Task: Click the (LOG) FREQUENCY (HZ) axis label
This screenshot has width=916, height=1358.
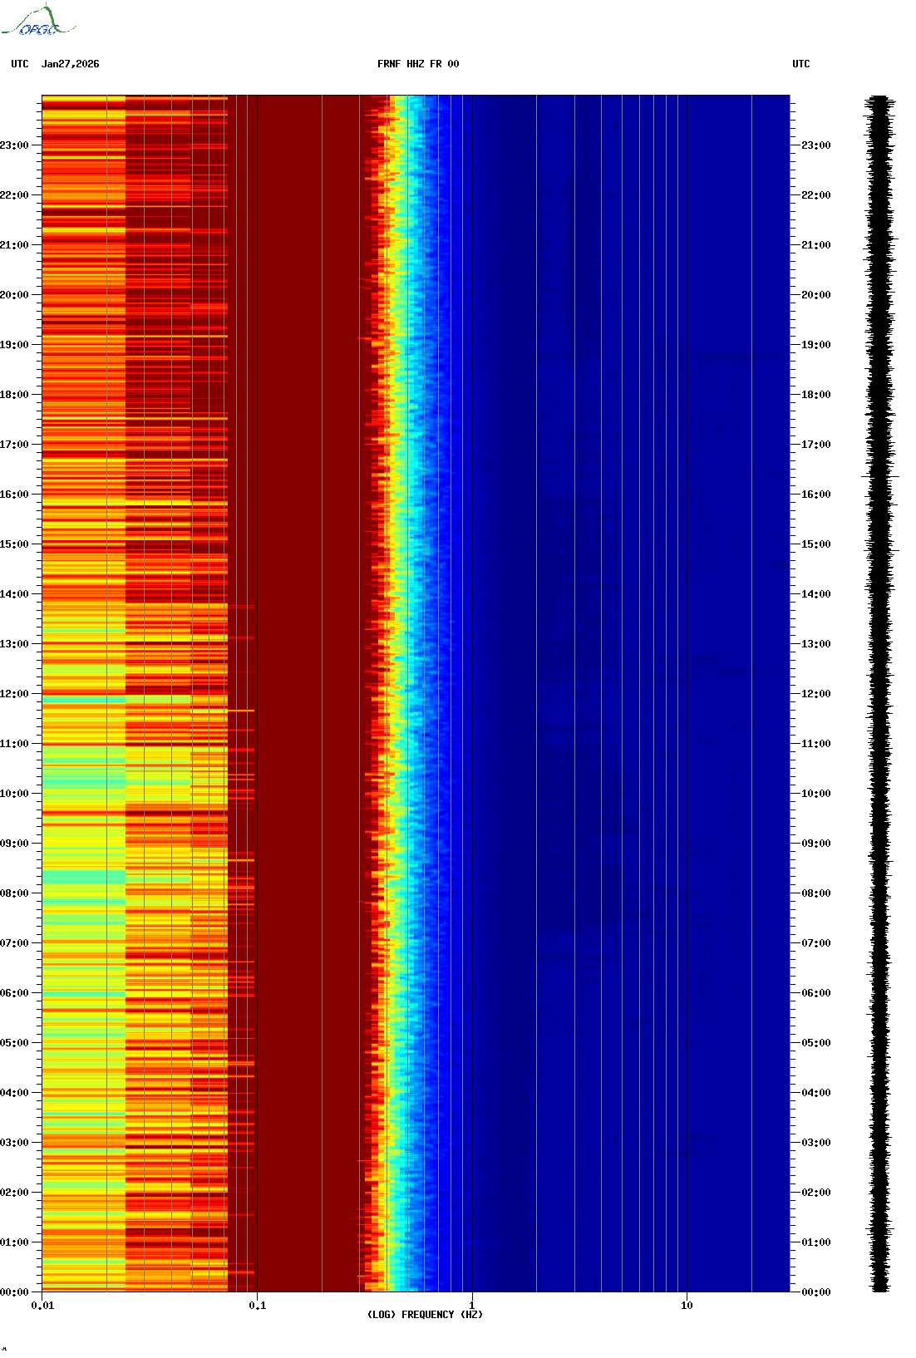Action: coord(425,1314)
